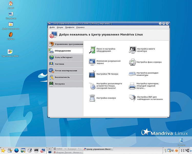The width and height of the screenshot is (192, 154).
Task: Launch penguin writer app from panel
Action: [x=10, y=150]
